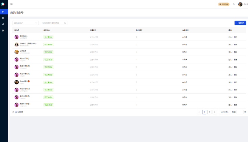Click the 直播监控 column header
This screenshot has width=248, height=142.
tap(185, 30)
